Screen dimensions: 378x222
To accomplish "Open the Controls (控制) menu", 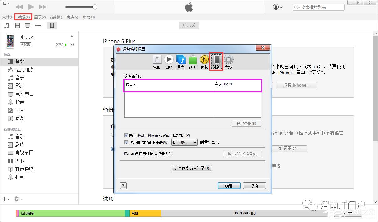I will click(x=56, y=17).
